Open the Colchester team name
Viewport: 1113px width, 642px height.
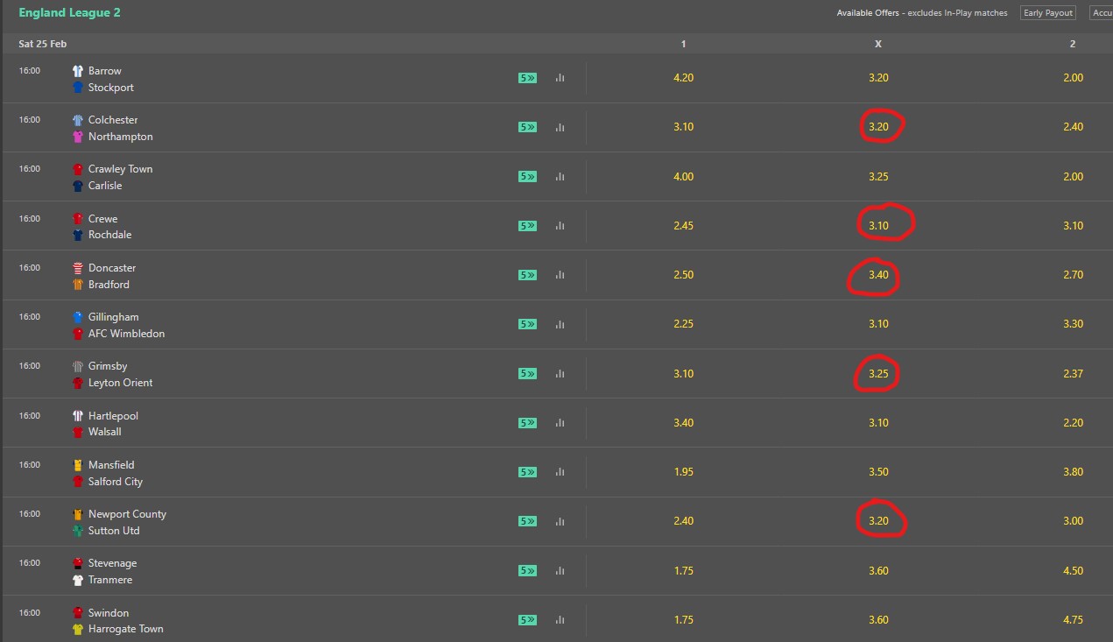coord(113,120)
